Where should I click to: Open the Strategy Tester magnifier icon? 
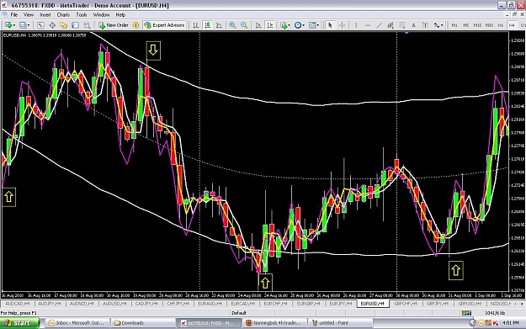click(87, 25)
